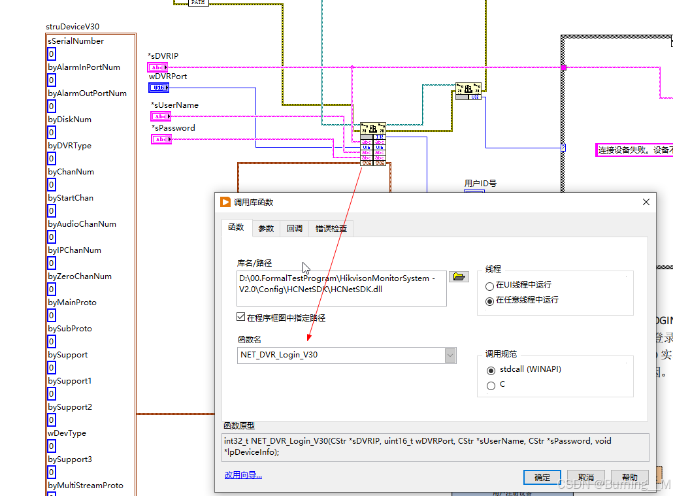The image size is (673, 496).
Task: Click the *sPassword string constant icon
Action: (161, 139)
